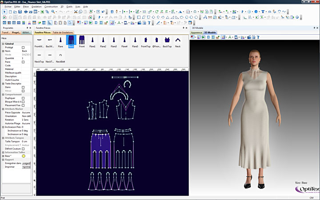Check the Définit Couture checkbox

[x=23, y=148]
